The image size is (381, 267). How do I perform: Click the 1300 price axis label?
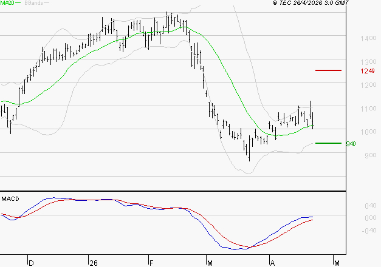tap(368, 62)
